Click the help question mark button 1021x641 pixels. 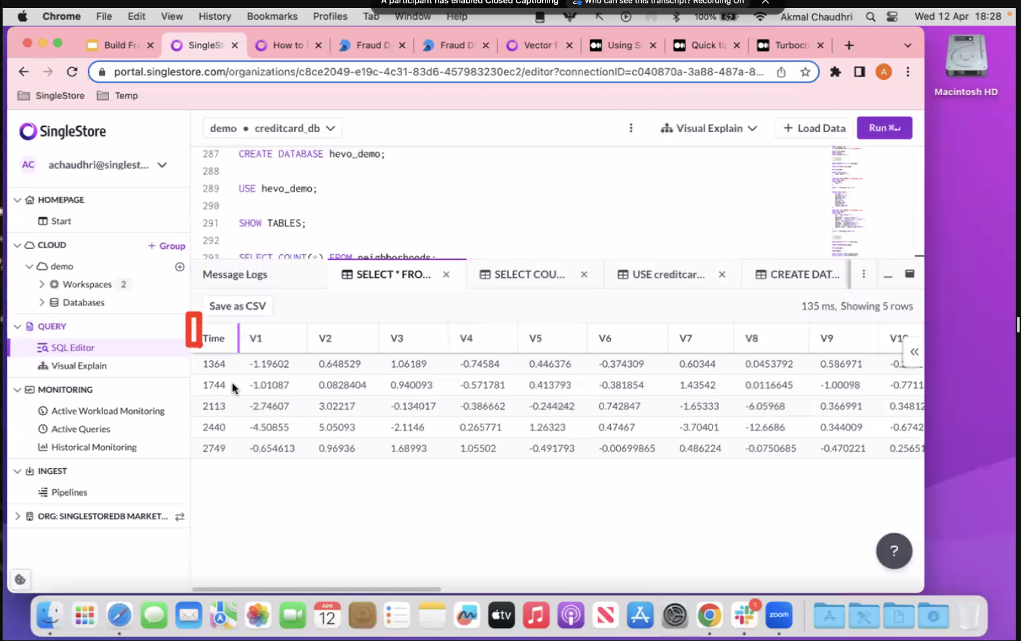click(894, 551)
